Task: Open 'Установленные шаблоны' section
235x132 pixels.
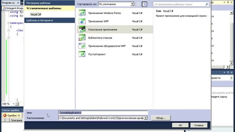Action: [50, 8]
